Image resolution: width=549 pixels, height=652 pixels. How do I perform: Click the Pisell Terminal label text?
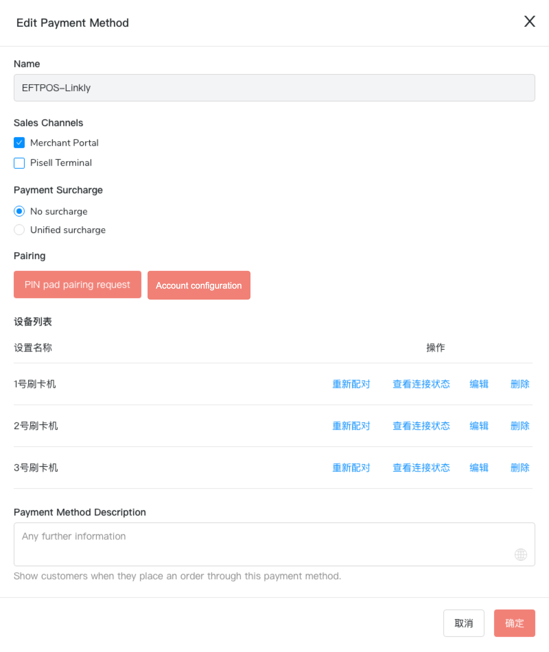click(x=61, y=163)
